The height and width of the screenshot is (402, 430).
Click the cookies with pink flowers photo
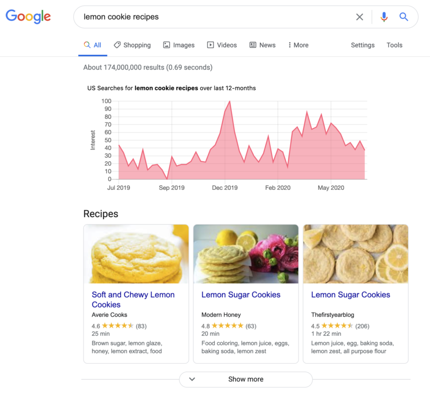[246, 254]
